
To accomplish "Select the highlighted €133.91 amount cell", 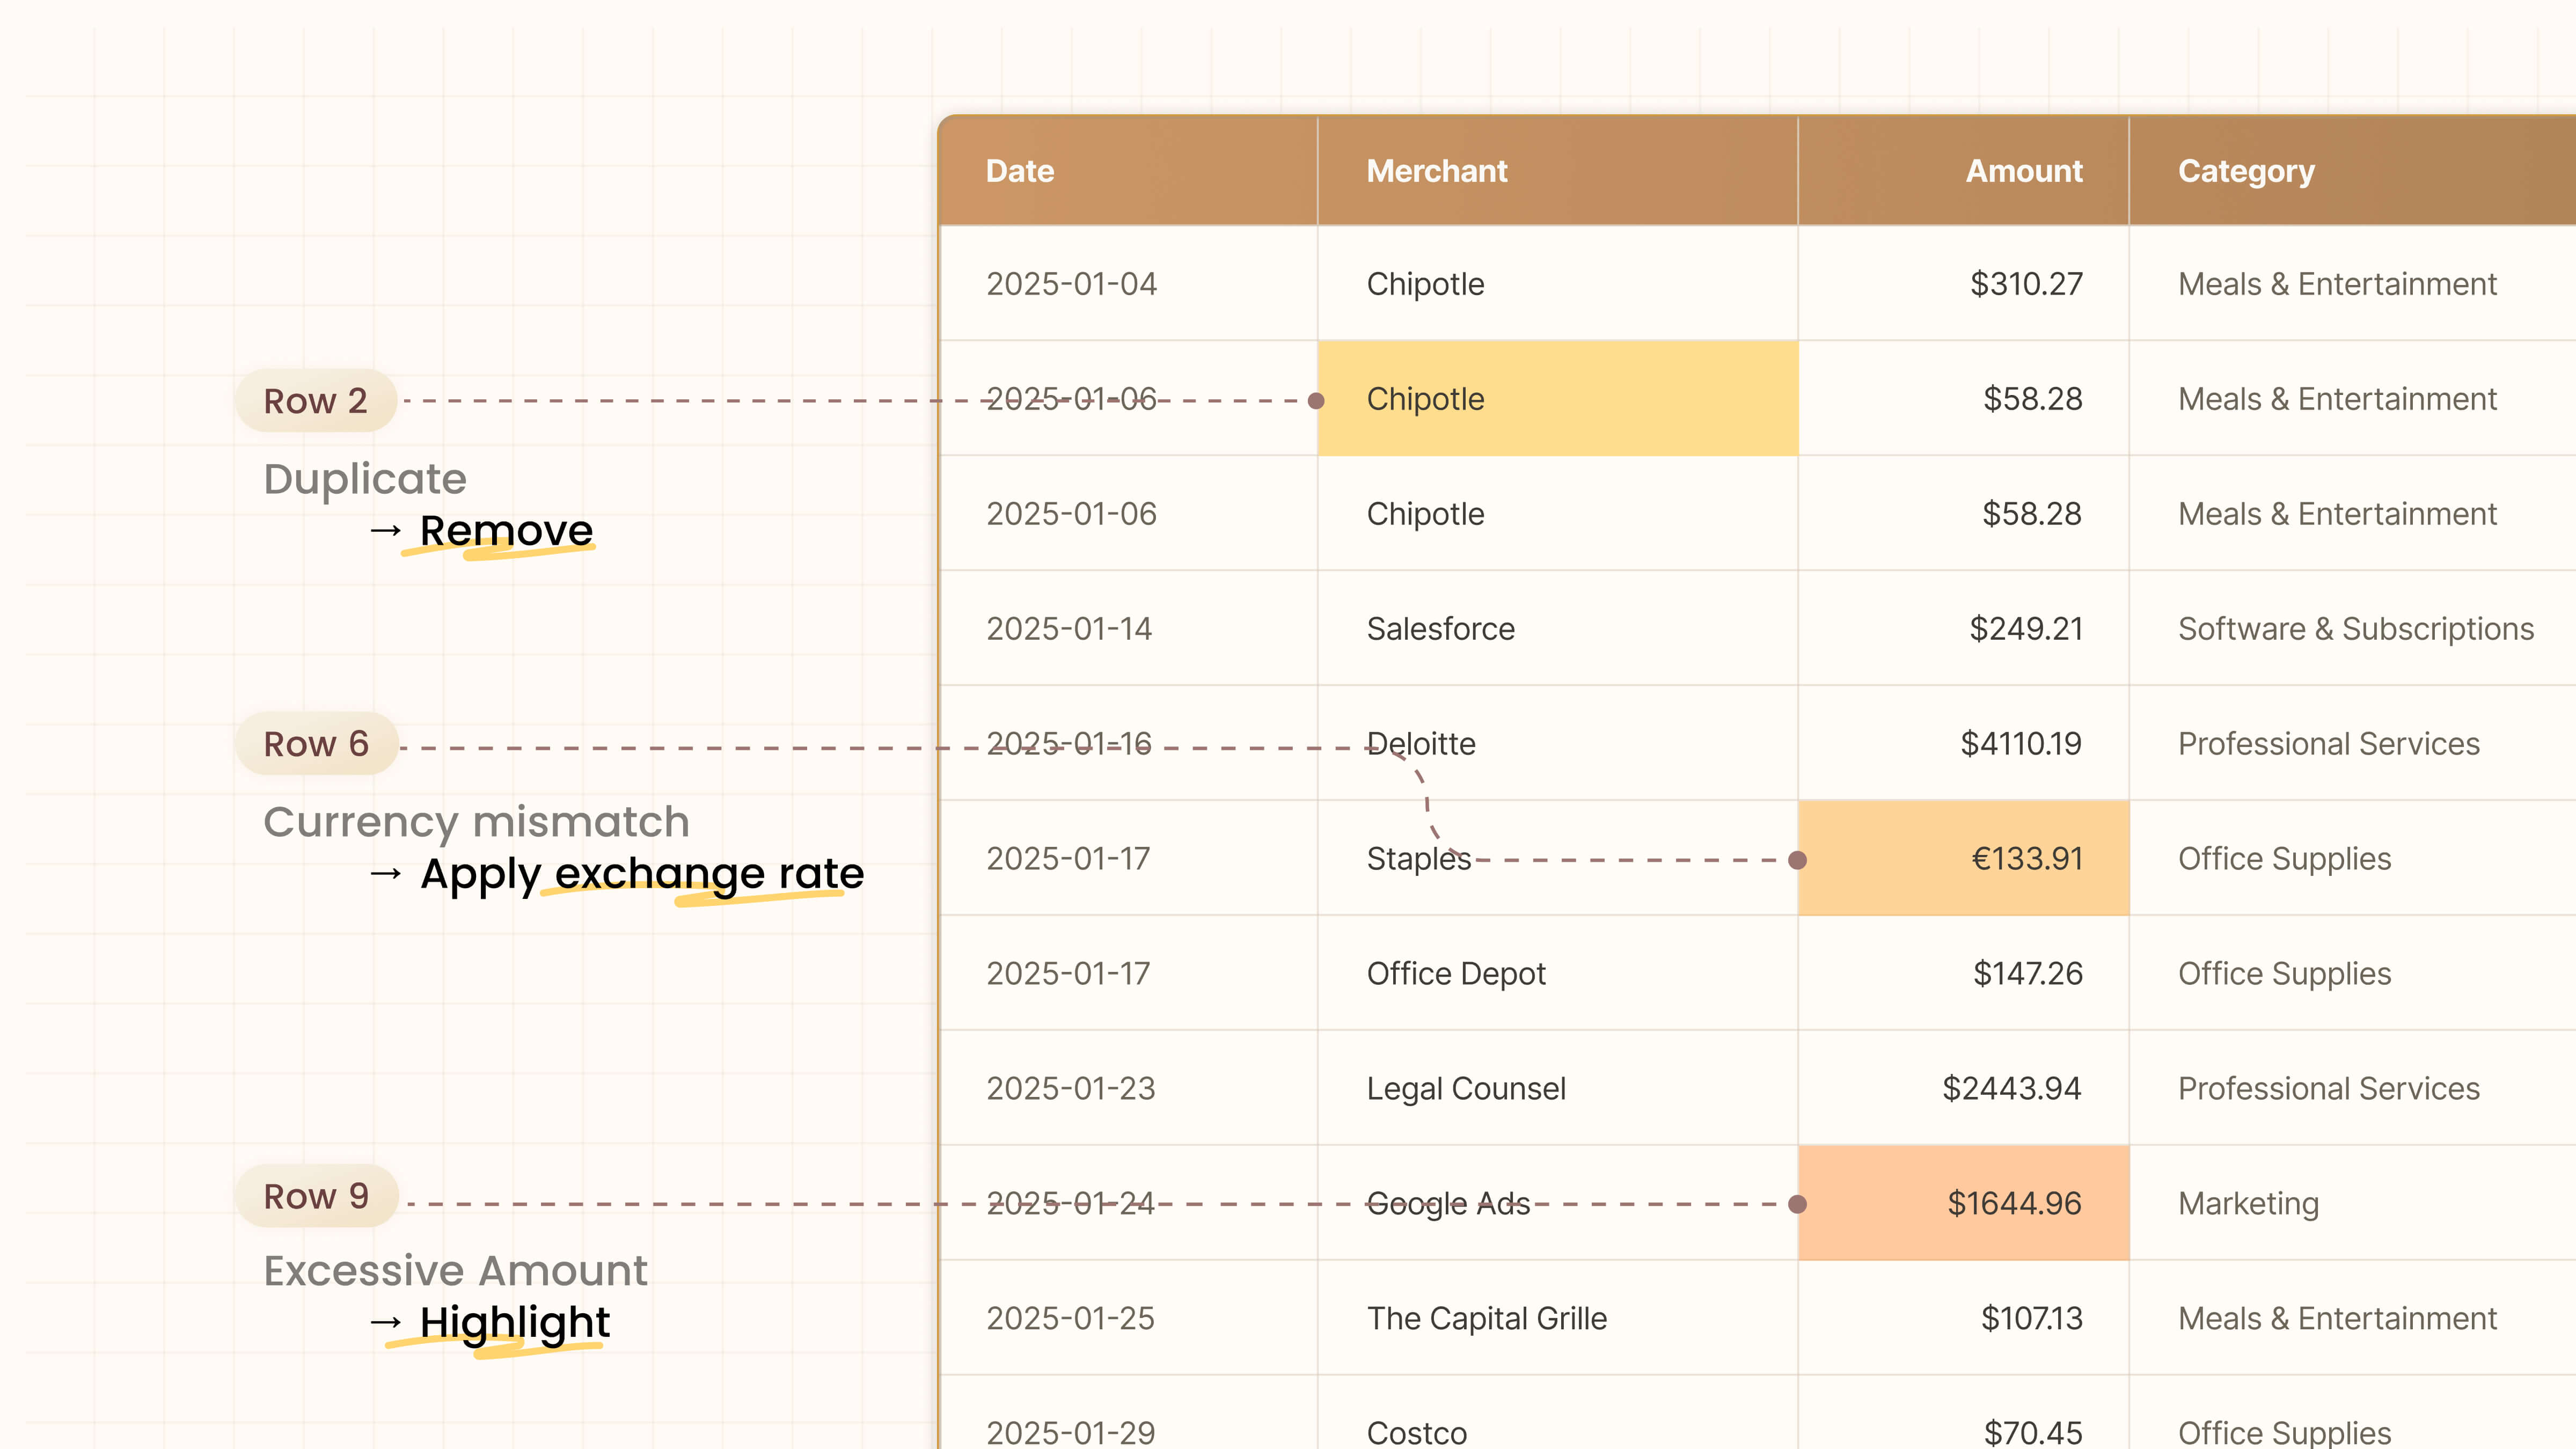I will 1963,858.
